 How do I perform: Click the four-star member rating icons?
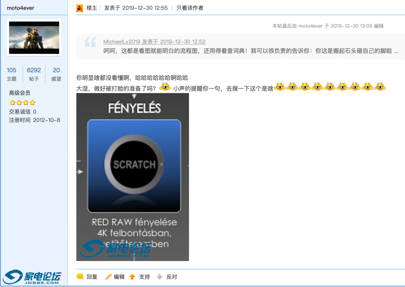click(x=22, y=102)
